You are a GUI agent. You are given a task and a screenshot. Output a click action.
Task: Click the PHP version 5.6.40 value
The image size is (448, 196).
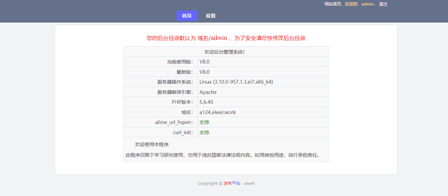click(206, 102)
